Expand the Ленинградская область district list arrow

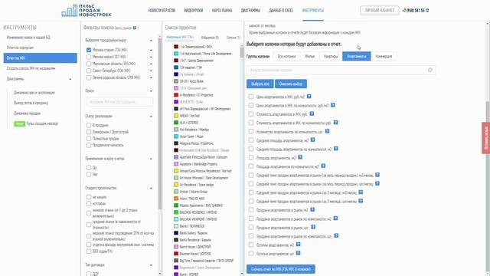pyautogui.click(x=151, y=77)
